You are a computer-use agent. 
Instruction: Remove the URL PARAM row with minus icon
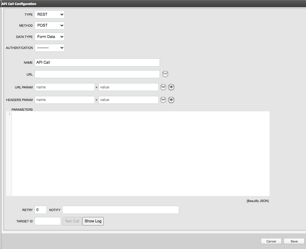point(163,87)
